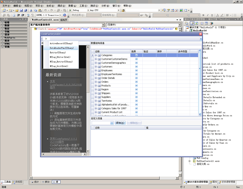Toggle the Categories table selection checkbox
The width and height of the screenshot is (243, 189).
coord(136,55)
